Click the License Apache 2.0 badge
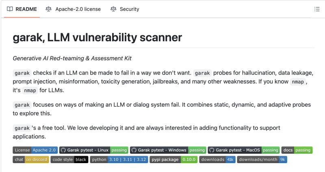 click(35, 150)
